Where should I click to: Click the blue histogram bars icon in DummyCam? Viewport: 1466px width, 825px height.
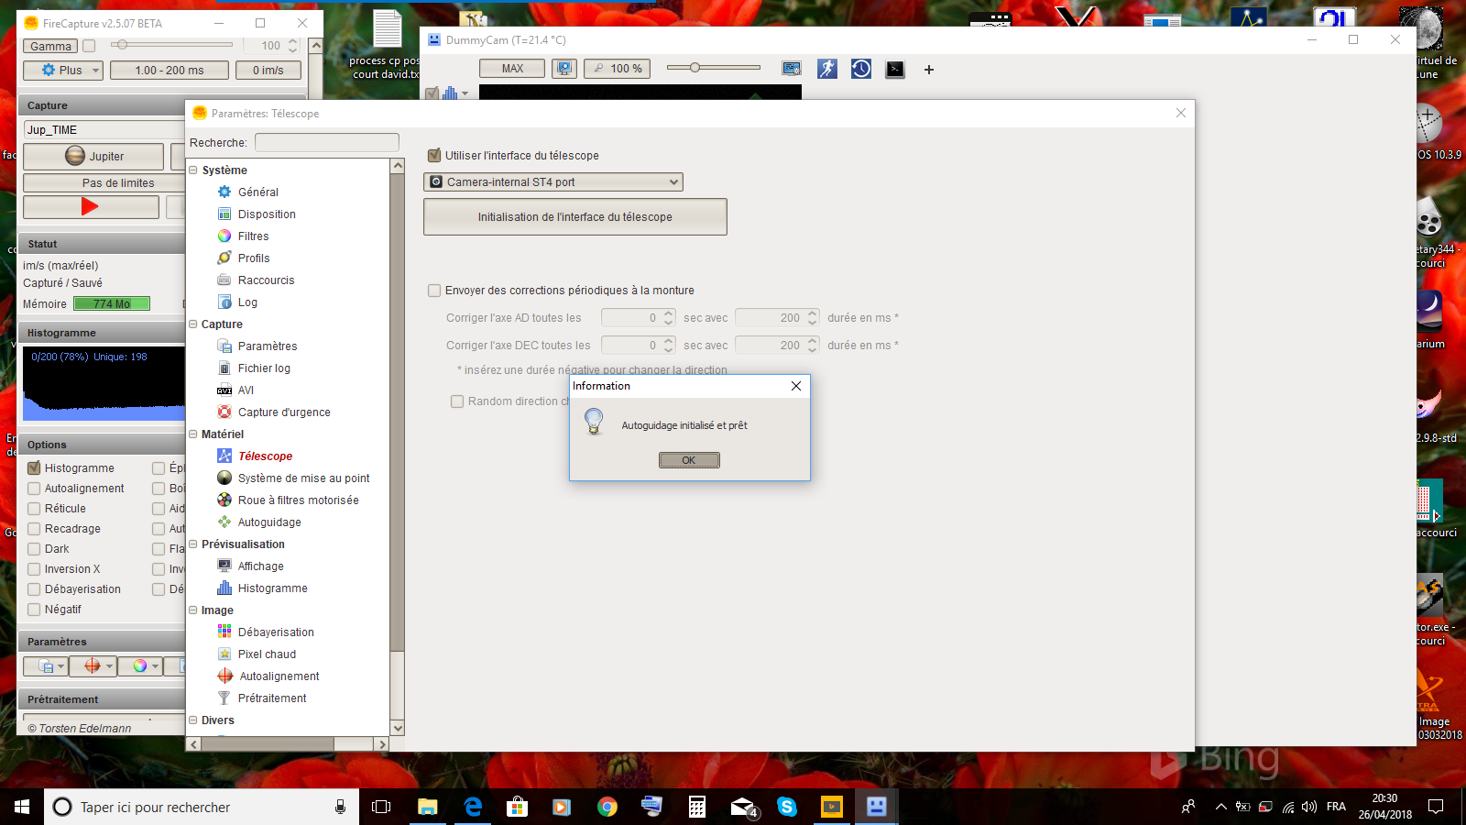coord(450,93)
